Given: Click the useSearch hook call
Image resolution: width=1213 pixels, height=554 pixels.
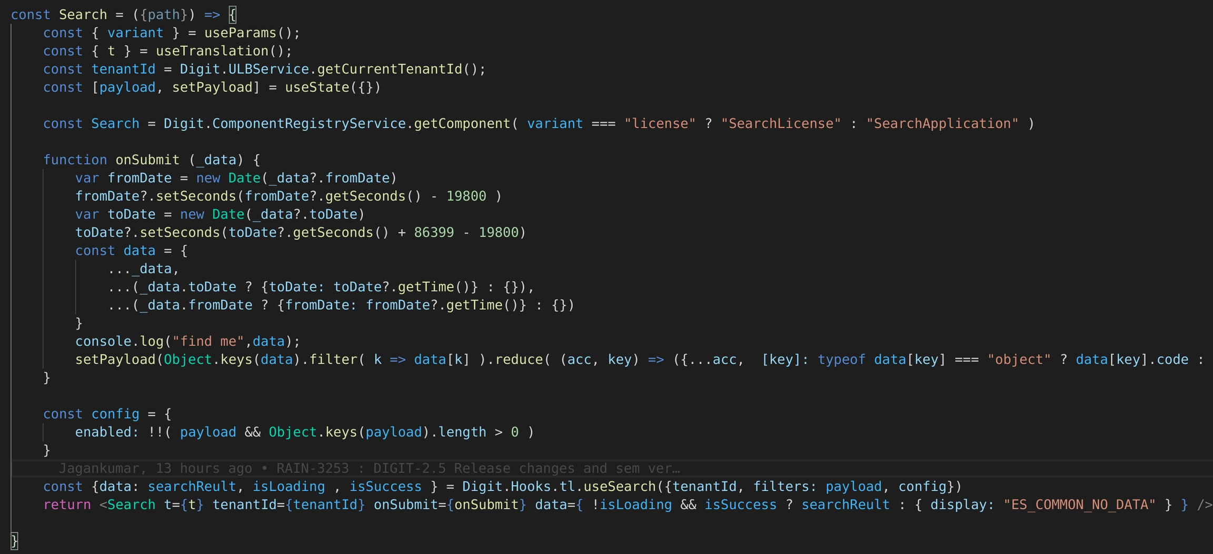Looking at the screenshot, I should tap(620, 487).
